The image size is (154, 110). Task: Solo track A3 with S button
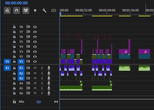pos(42,78)
